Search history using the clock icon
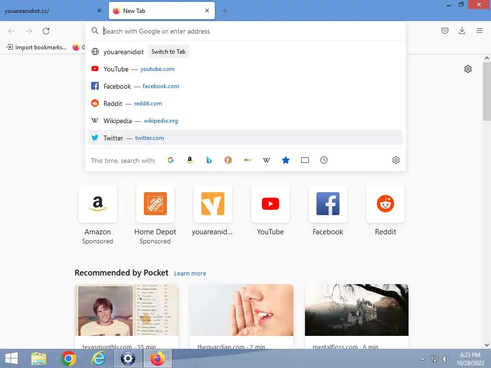Image resolution: width=491 pixels, height=368 pixels. 324,160
